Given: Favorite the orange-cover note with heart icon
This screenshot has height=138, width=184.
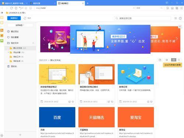Looking at the screenshot, I should pyautogui.click(x=112, y=102).
